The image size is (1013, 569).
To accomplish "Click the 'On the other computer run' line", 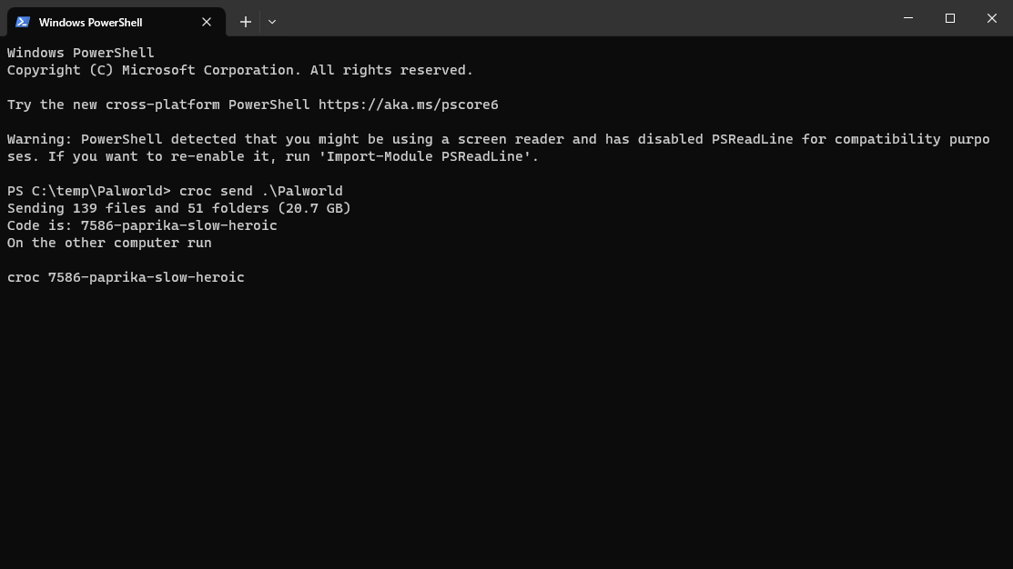I will (x=109, y=244).
